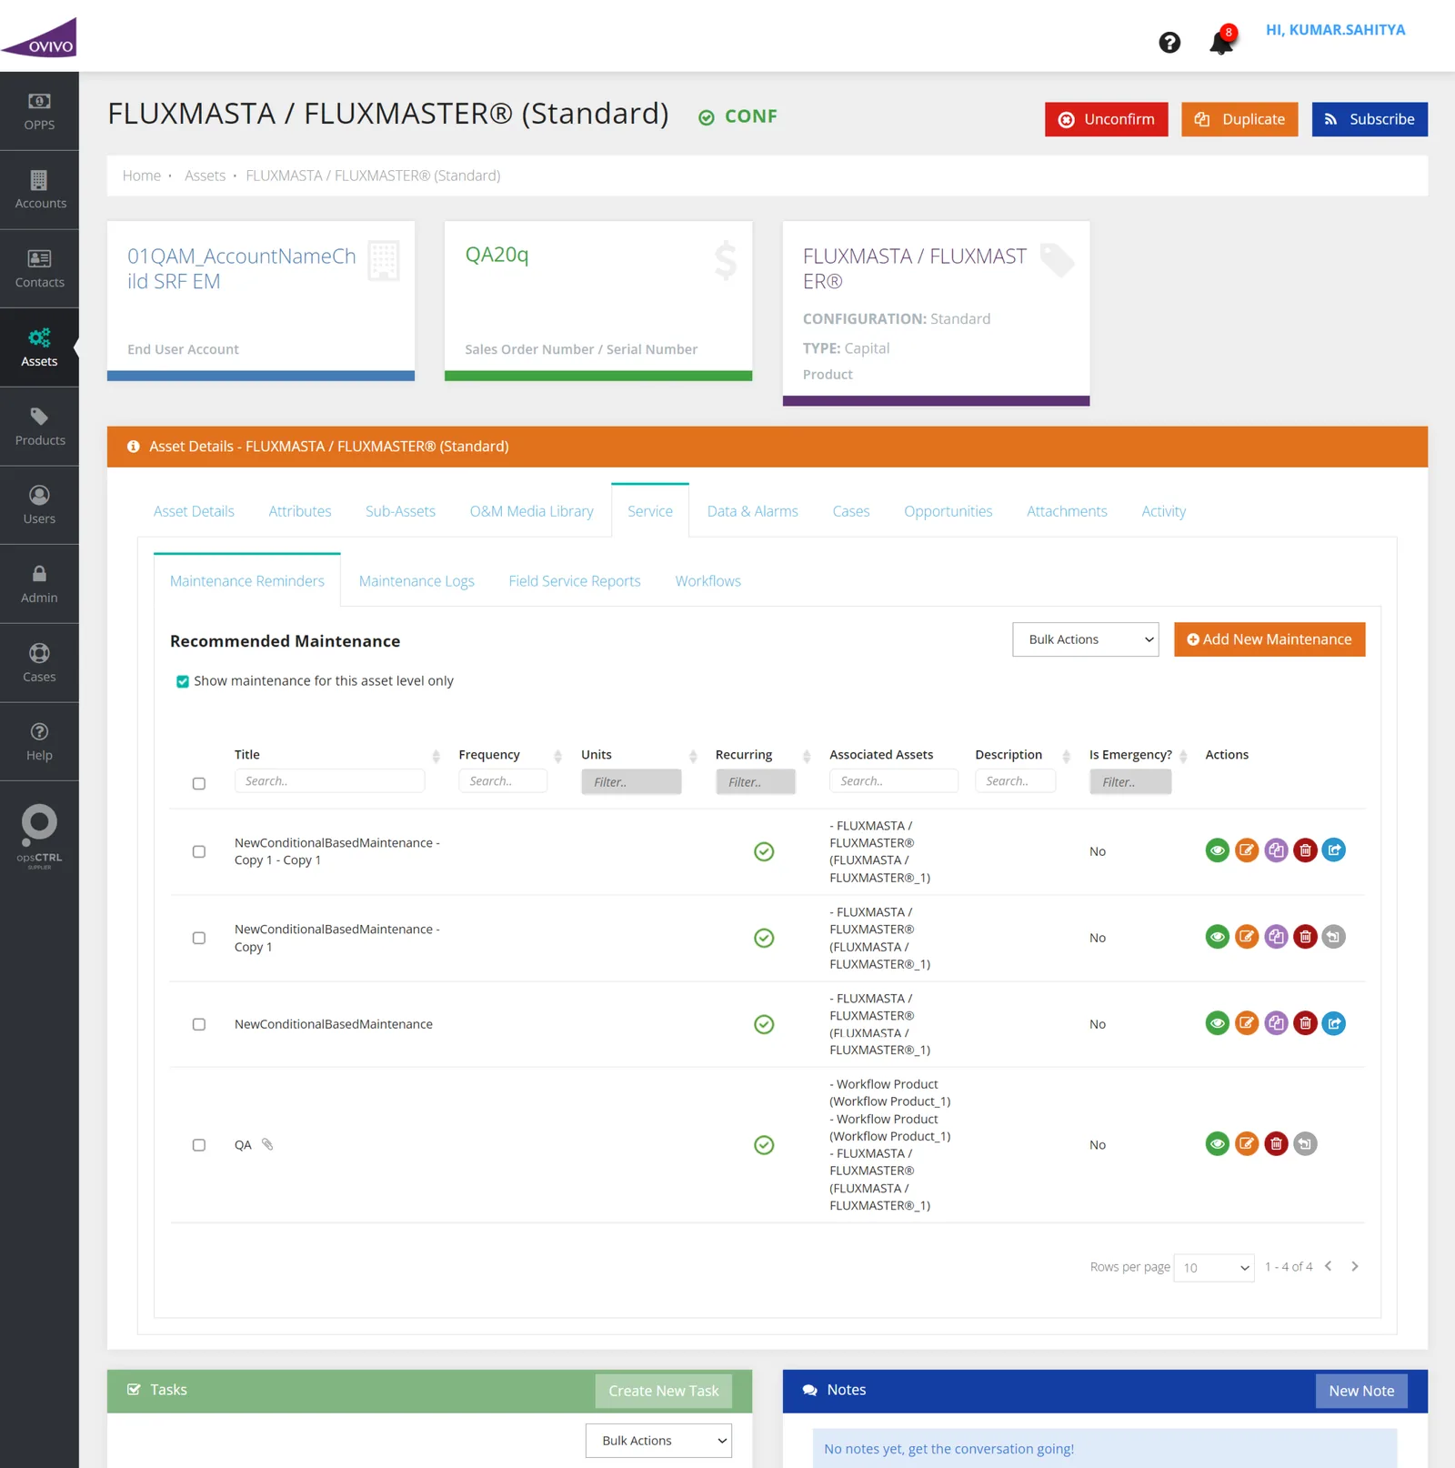The width and height of the screenshot is (1455, 1468).
Task: Open Bulk Actions dropdown in Recommended Maintenance
Action: [x=1086, y=639]
